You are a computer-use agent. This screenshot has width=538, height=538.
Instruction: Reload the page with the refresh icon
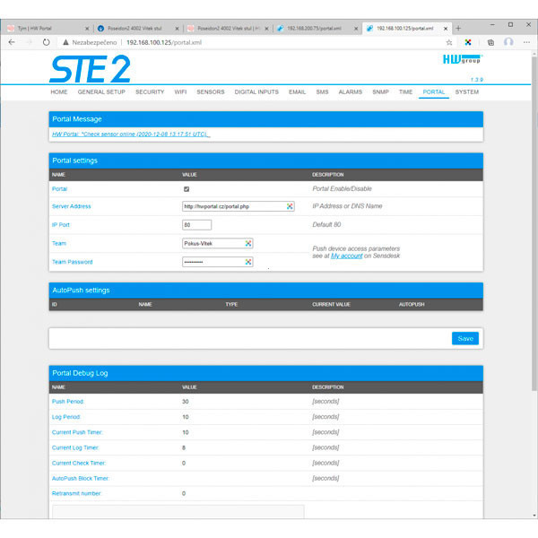pos(46,42)
